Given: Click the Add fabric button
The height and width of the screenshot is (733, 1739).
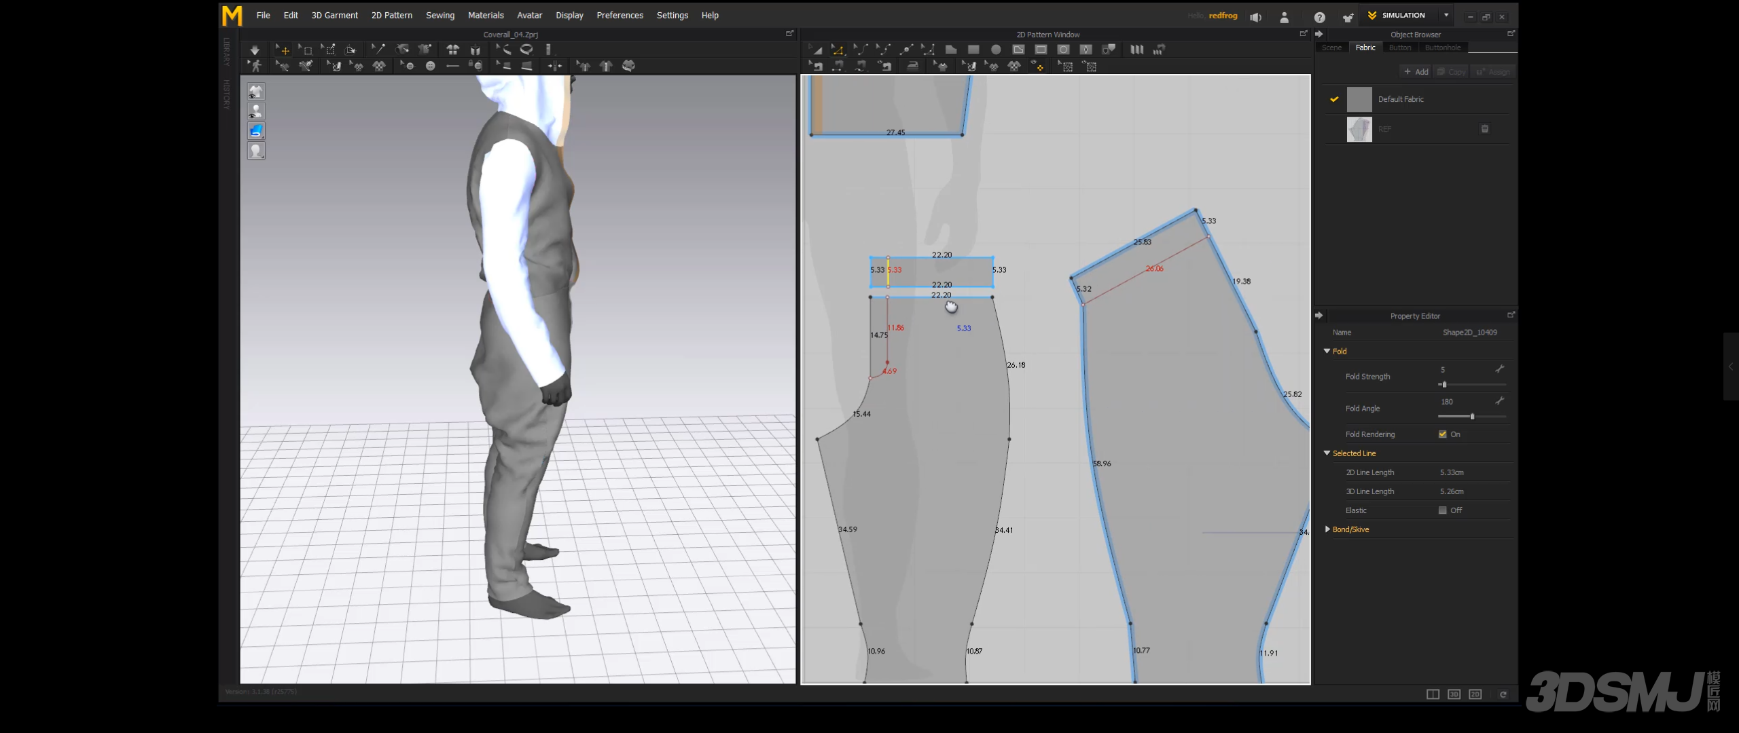Looking at the screenshot, I should click(x=1416, y=71).
